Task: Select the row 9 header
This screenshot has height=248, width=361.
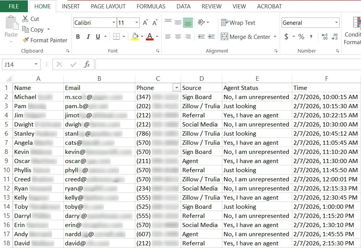Action: point(6,161)
